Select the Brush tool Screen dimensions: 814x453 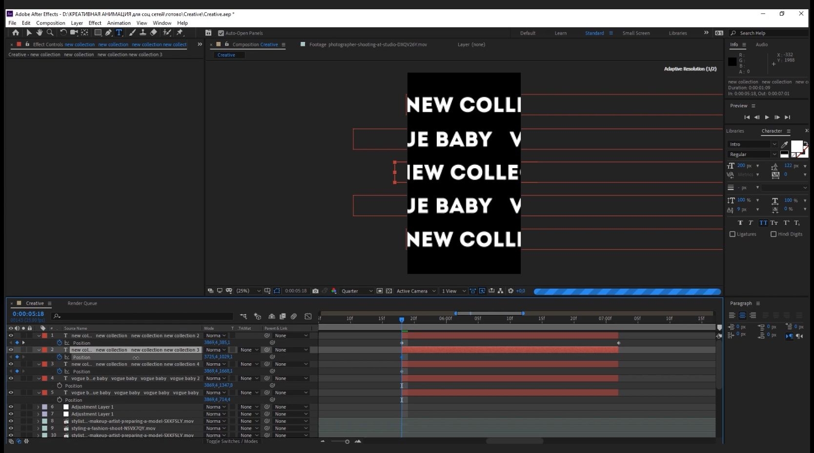tap(132, 33)
